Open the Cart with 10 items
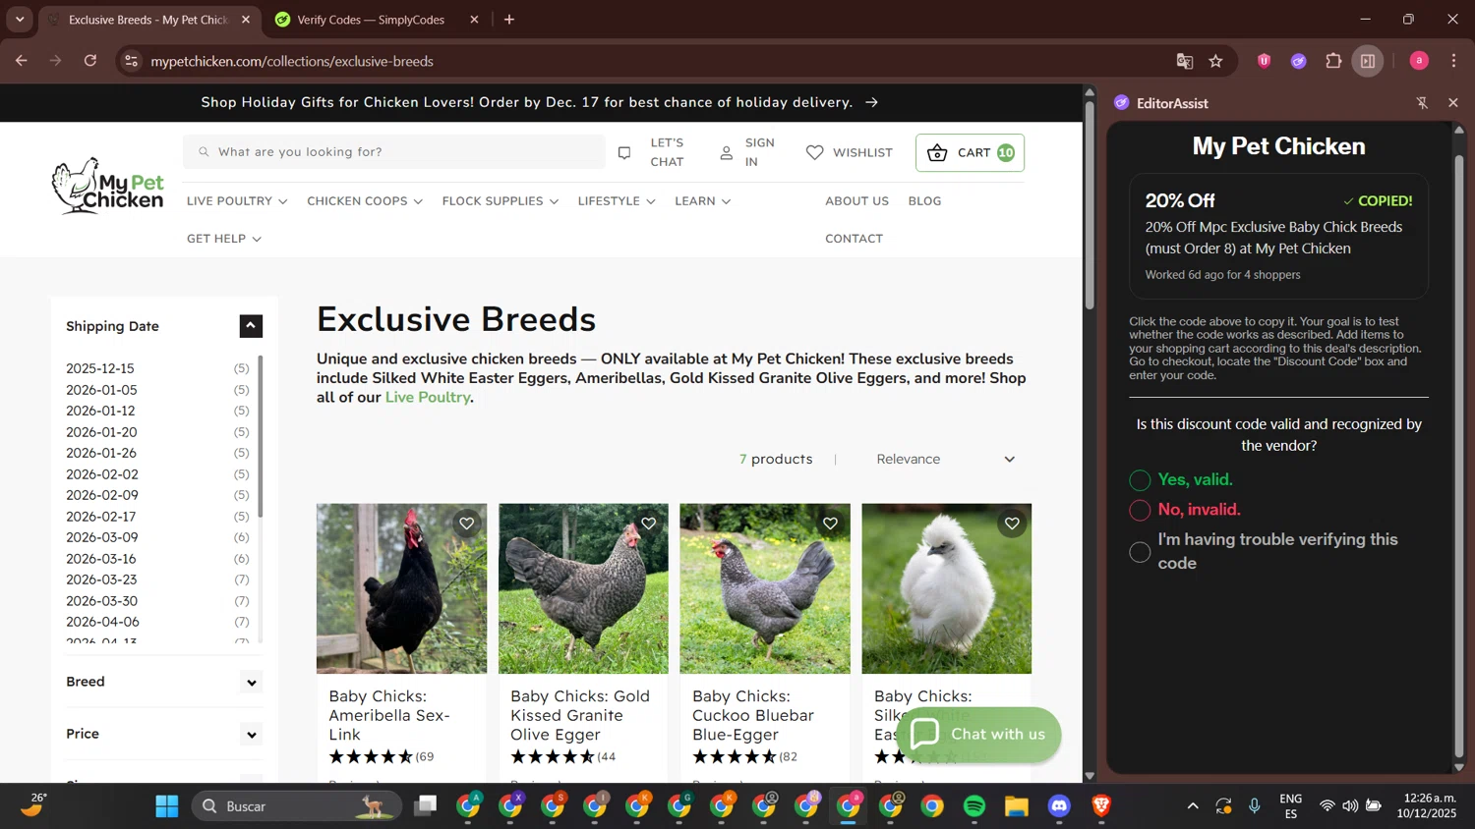Screen dimensions: 1475x829 click(970, 152)
